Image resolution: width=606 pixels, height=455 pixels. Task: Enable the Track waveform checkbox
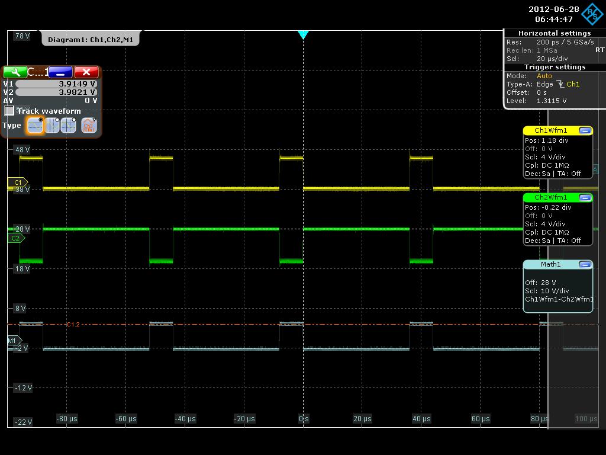(x=9, y=111)
